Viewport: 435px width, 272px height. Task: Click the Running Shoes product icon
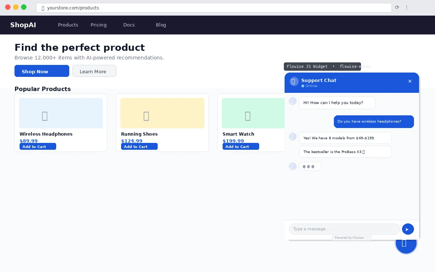click(146, 116)
